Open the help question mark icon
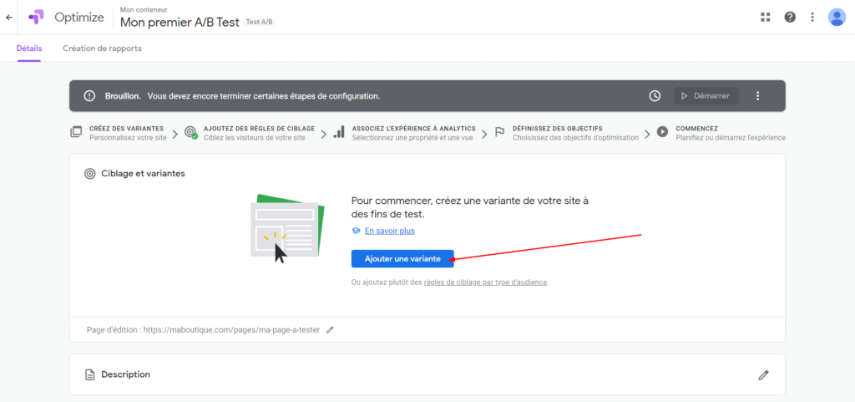The width and height of the screenshot is (855, 402). coord(789,18)
